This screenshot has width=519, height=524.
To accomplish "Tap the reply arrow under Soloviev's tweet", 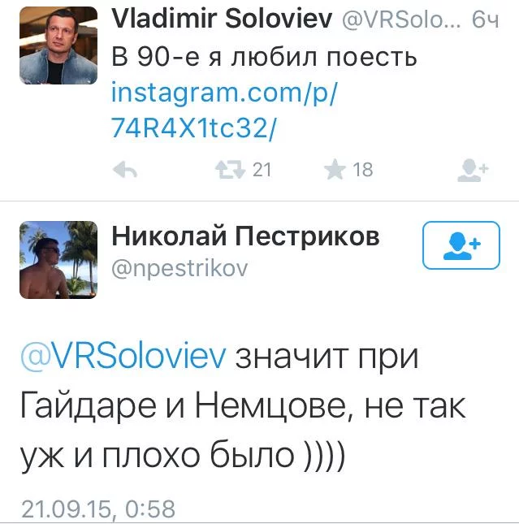I will coord(125,170).
